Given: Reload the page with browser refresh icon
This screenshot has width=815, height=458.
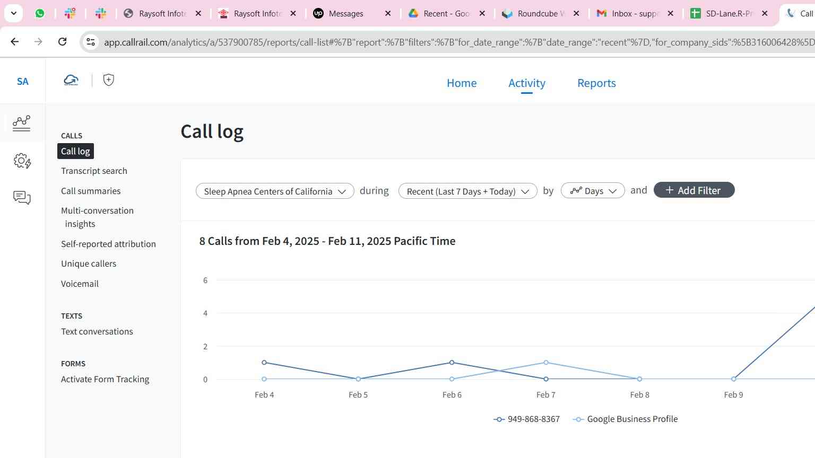Looking at the screenshot, I should coord(63,42).
